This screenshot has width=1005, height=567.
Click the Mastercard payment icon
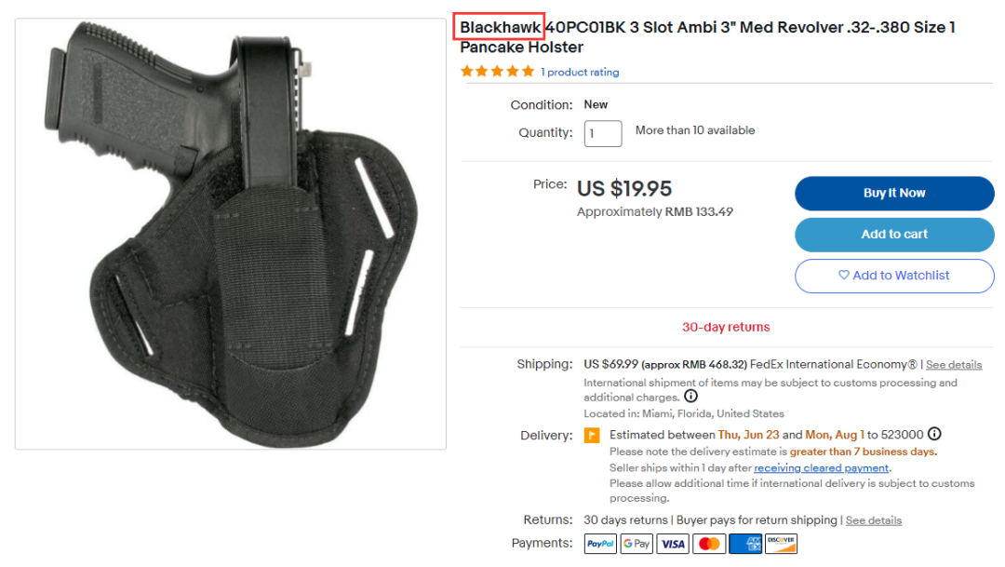[708, 544]
